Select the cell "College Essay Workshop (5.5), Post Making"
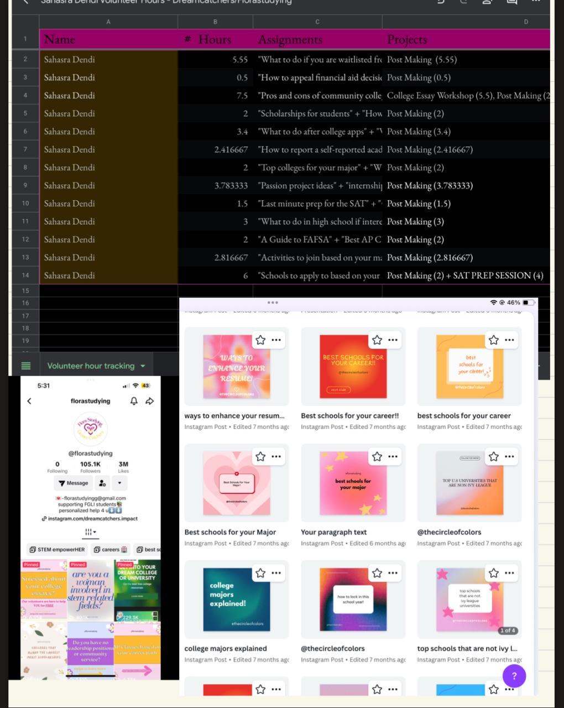The width and height of the screenshot is (564, 708). click(466, 95)
